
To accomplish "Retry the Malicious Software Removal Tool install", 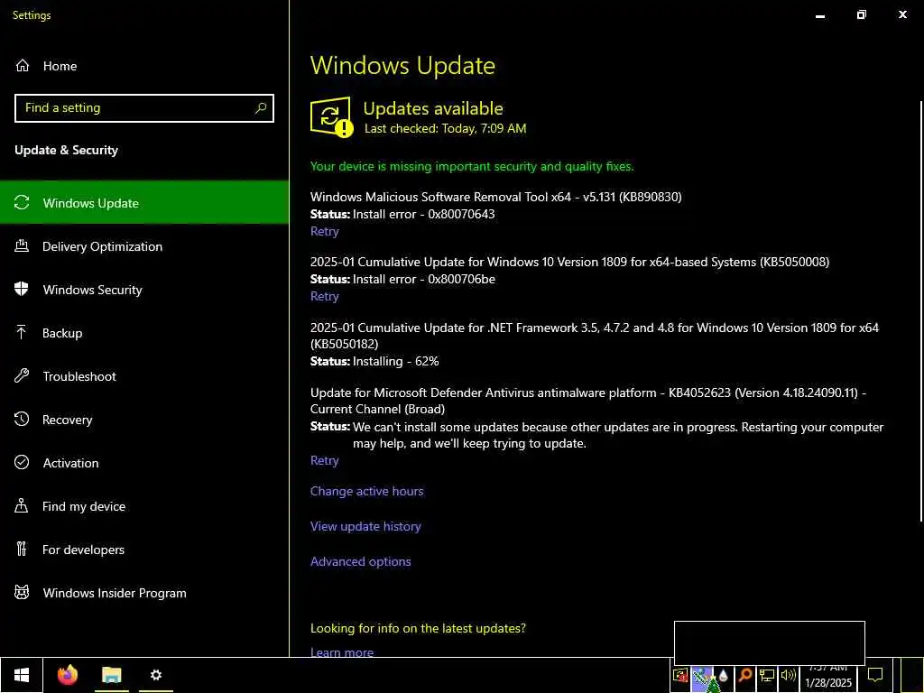I will tap(325, 231).
